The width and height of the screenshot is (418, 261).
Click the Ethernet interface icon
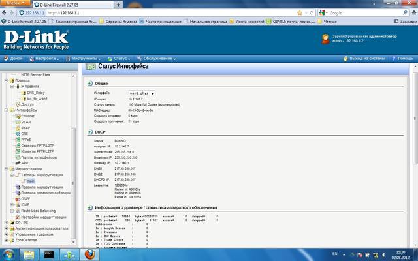[18, 116]
